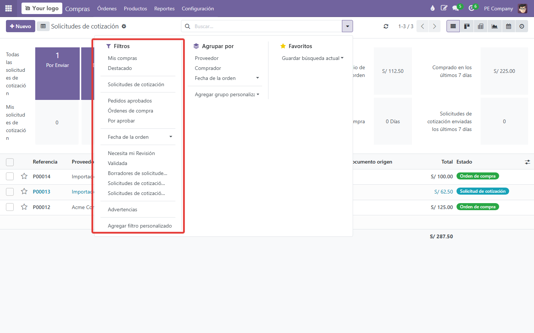
Task: Click Solicitud de cotización badge on P00013
Action: (482, 191)
